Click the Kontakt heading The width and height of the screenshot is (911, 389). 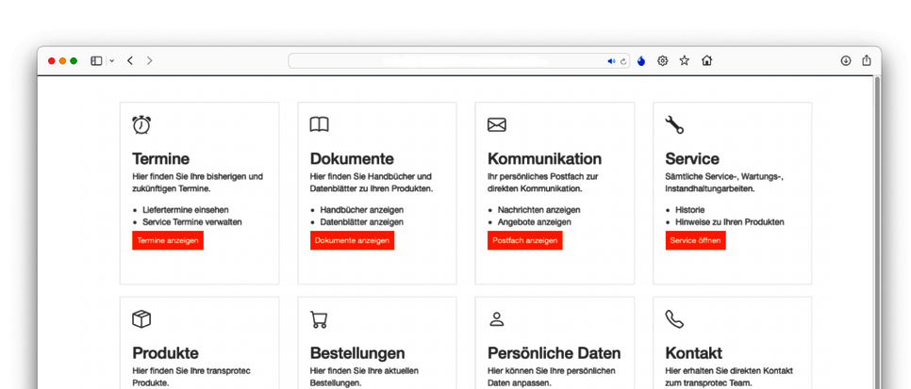694,353
